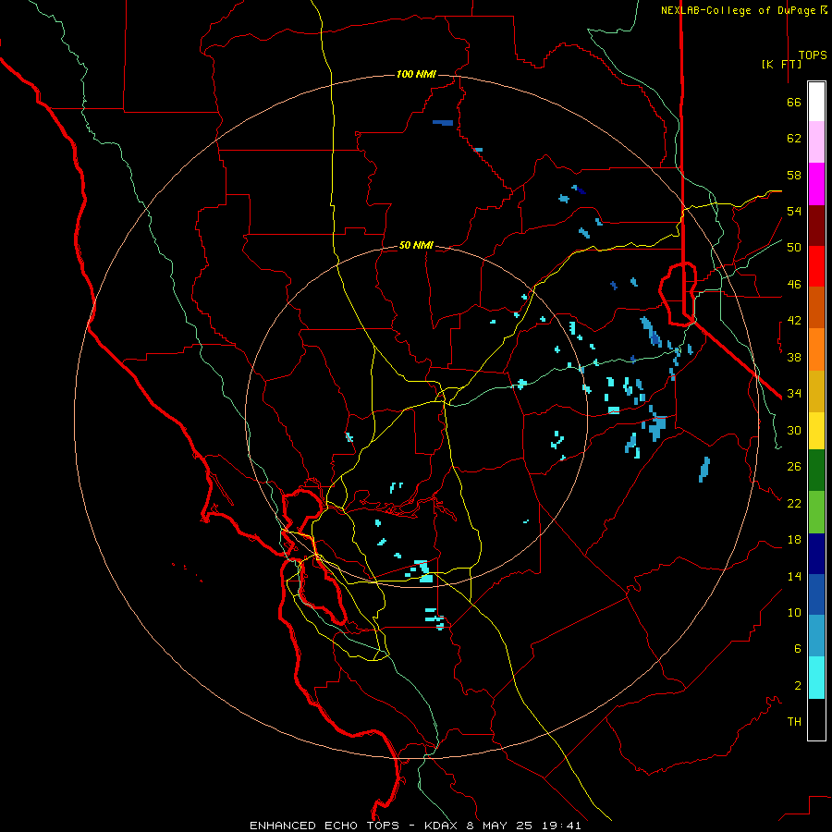Click the '62' legend value label
The image size is (832, 832).
pyautogui.click(x=794, y=139)
